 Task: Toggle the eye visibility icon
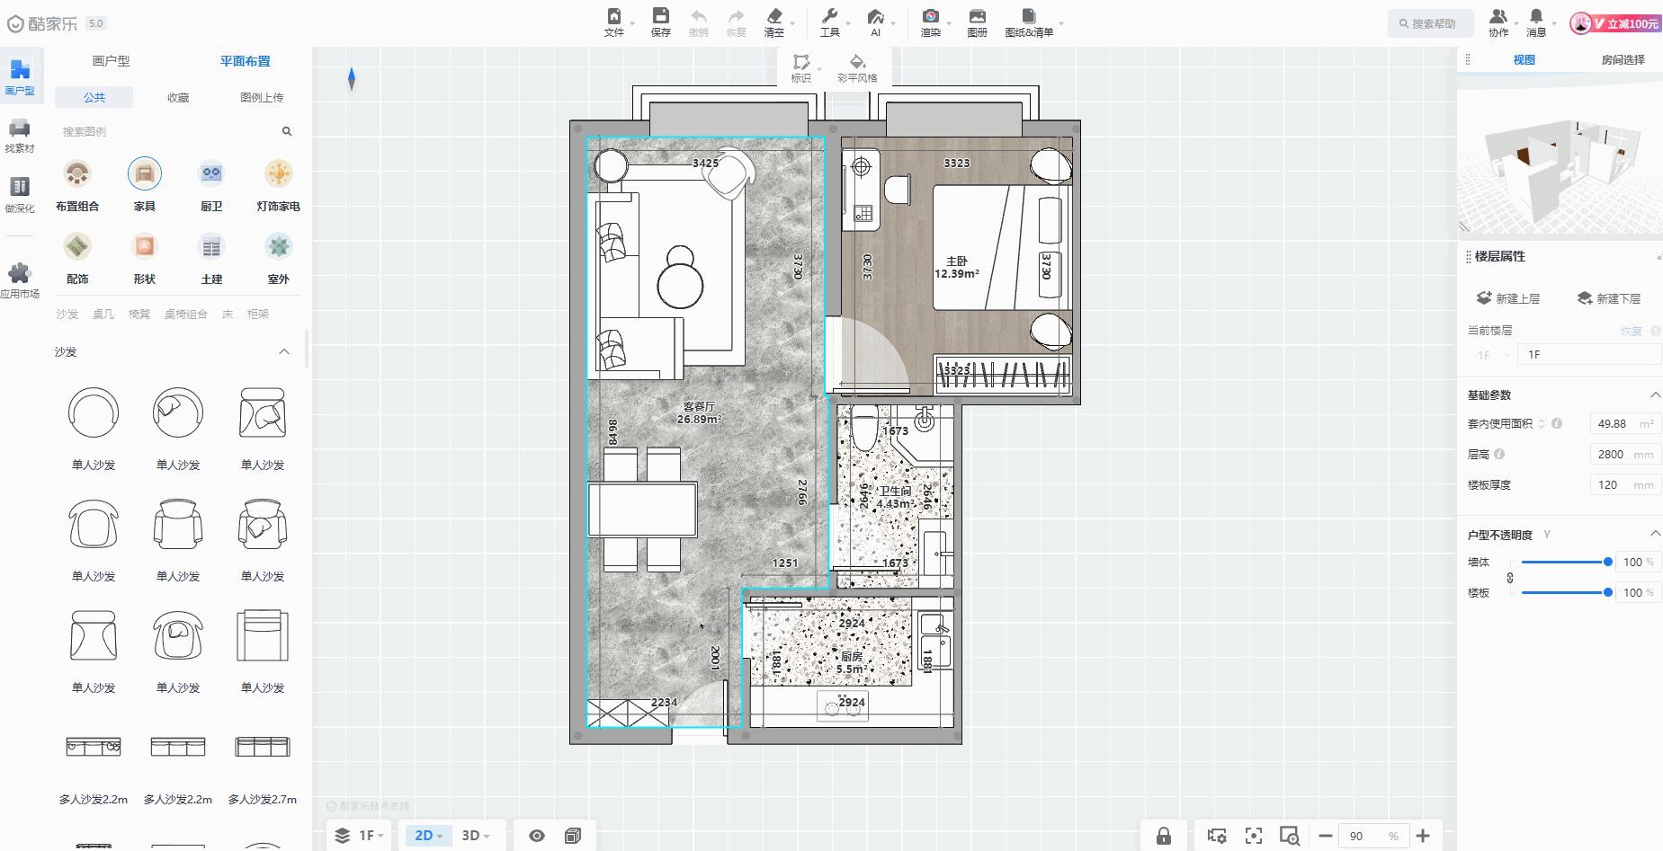537,836
